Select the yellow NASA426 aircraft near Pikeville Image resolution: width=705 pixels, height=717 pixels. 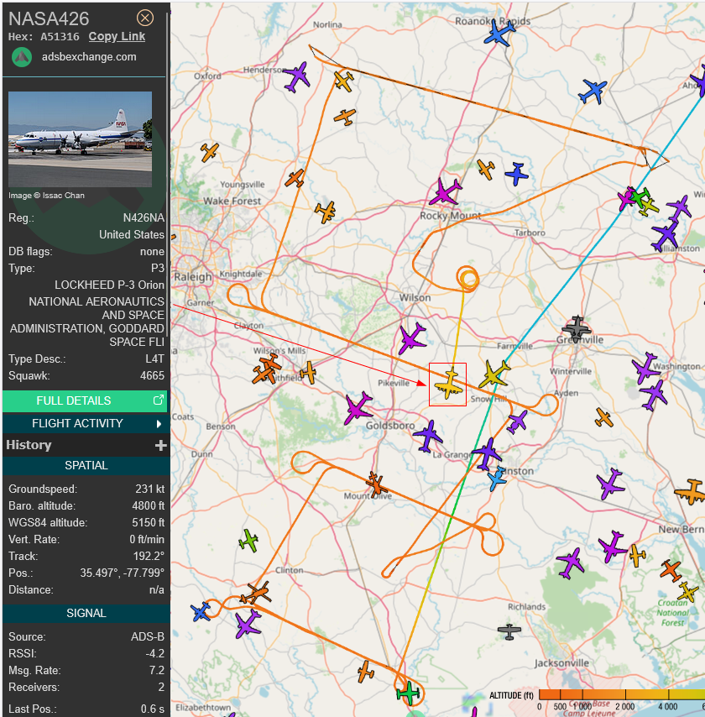(449, 383)
